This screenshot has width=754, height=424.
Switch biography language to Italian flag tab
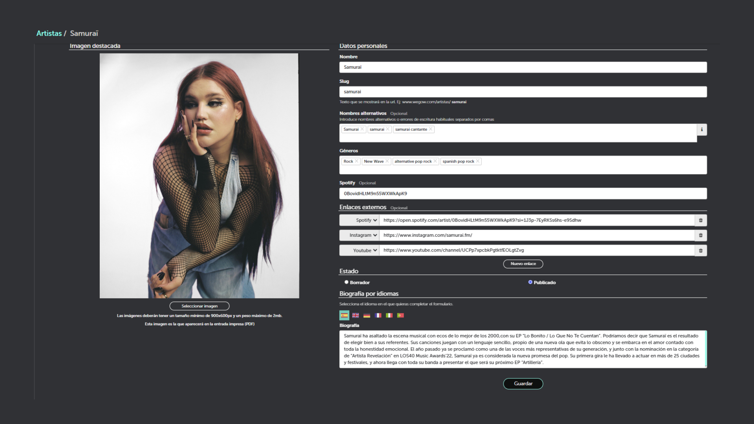(x=389, y=315)
